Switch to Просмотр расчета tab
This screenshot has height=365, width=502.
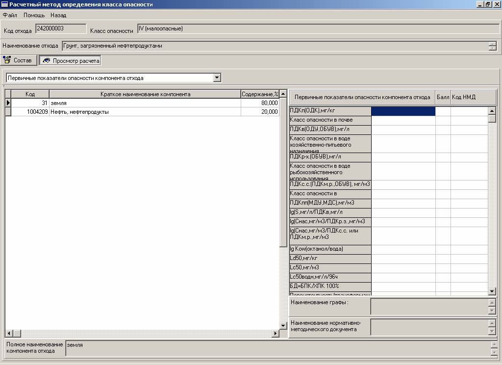[70, 60]
